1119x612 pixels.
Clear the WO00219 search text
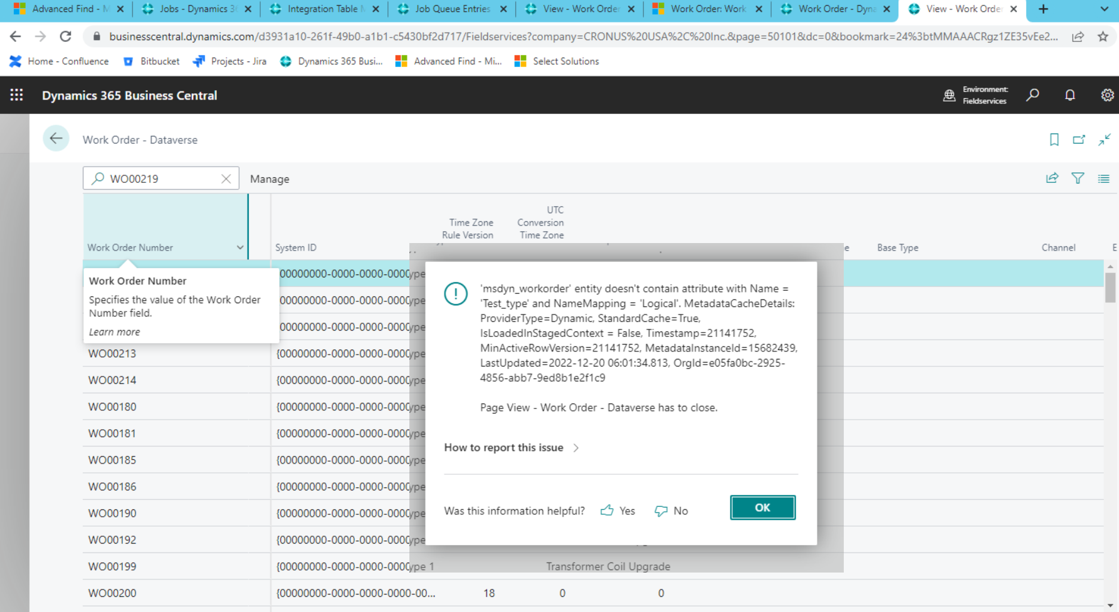[226, 179]
